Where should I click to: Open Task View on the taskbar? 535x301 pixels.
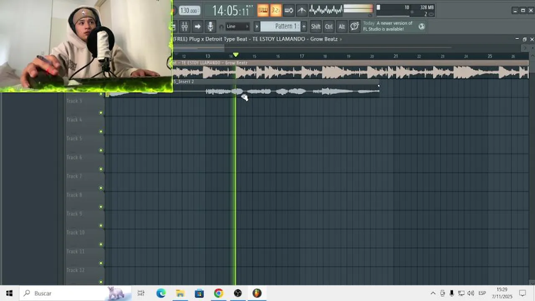pyautogui.click(x=141, y=293)
